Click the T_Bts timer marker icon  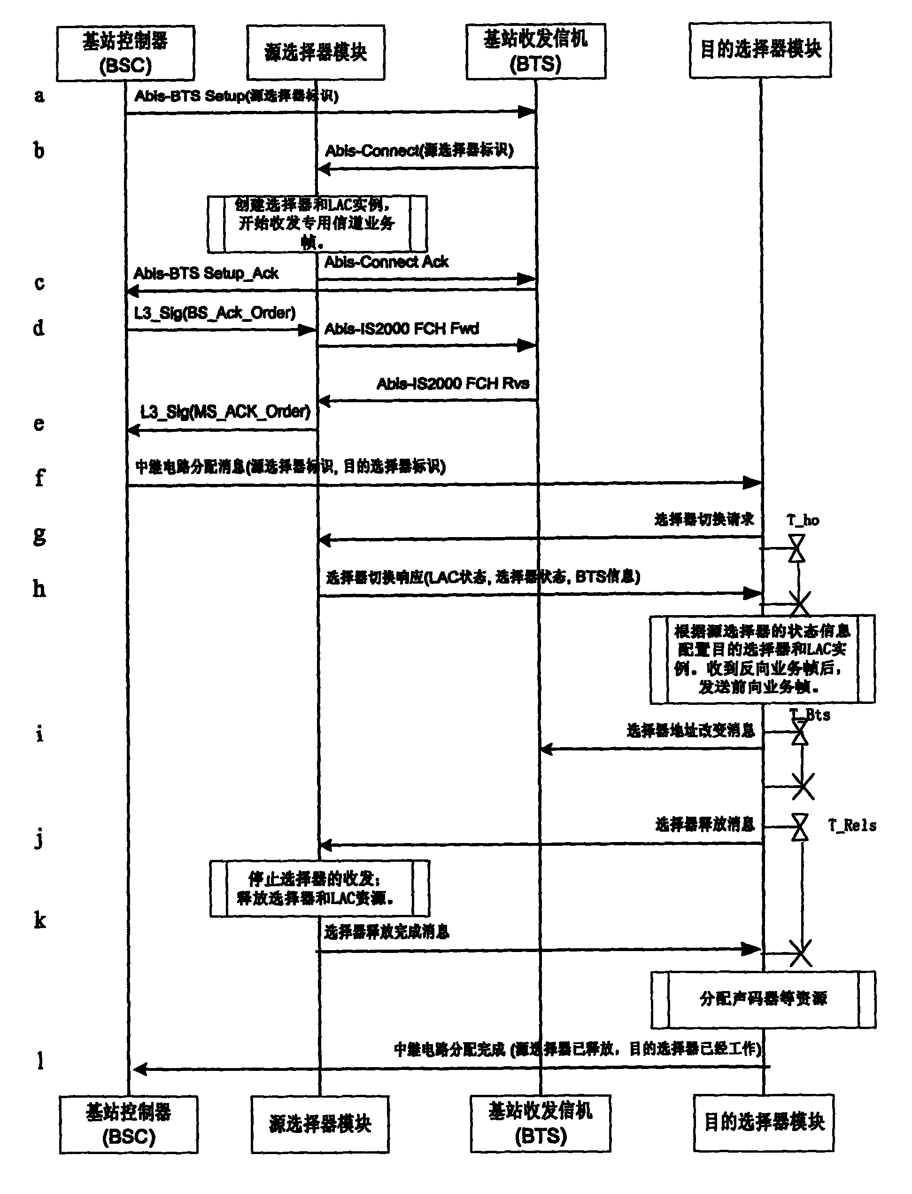click(x=805, y=728)
